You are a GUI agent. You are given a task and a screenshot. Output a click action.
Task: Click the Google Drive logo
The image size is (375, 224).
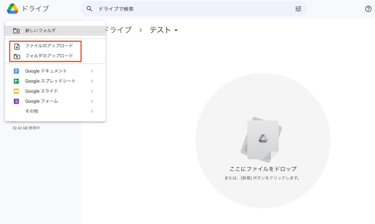point(12,9)
